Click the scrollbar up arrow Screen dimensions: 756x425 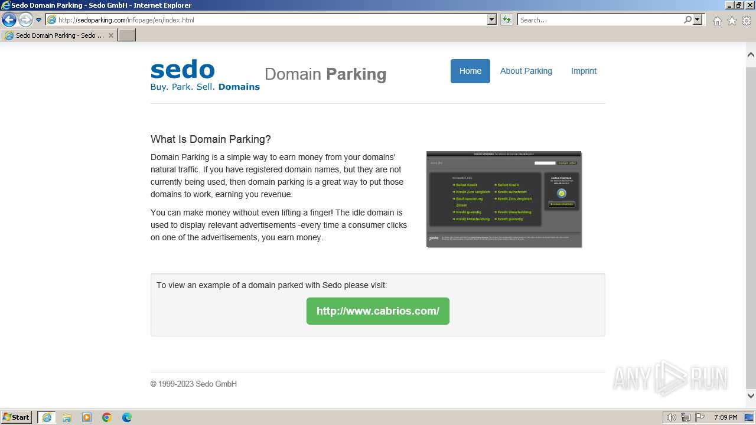[x=751, y=55]
